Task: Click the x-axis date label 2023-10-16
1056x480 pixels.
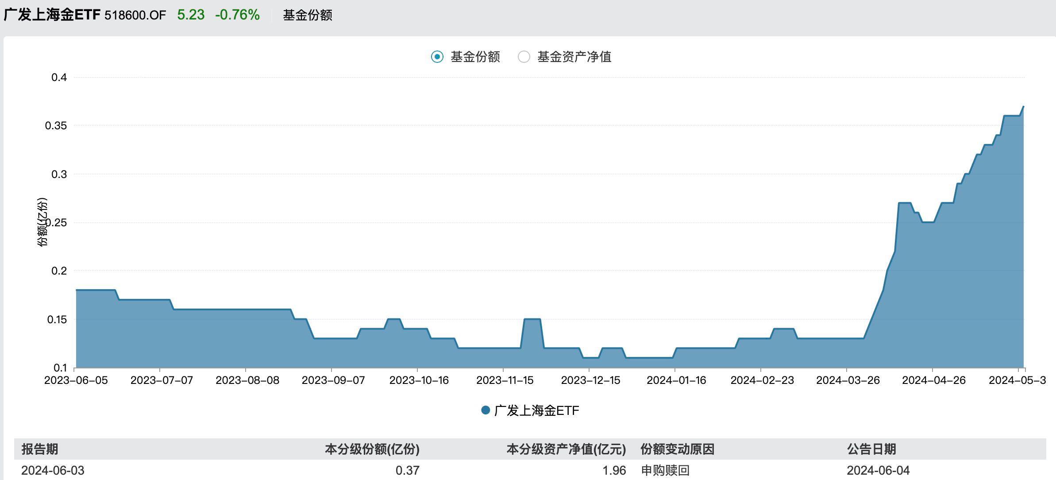Action: (x=419, y=380)
